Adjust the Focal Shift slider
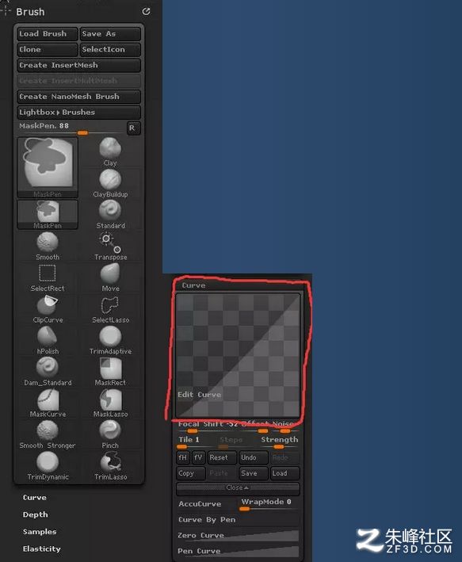Image resolution: width=462 pixels, height=562 pixels. (x=208, y=426)
